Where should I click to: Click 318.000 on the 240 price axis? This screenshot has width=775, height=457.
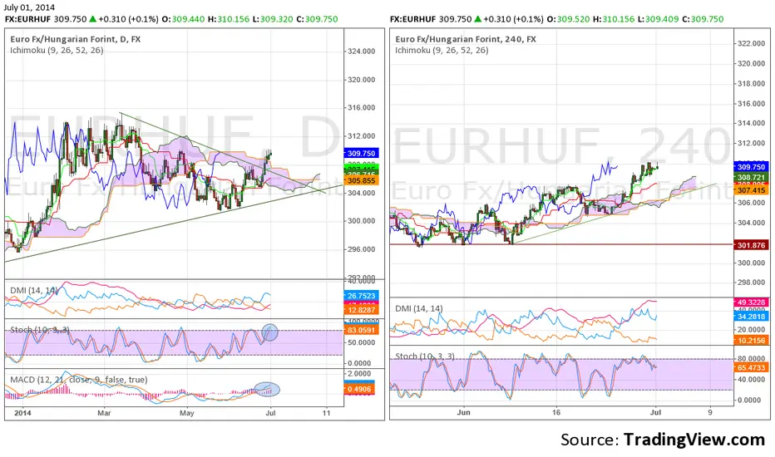751,83
